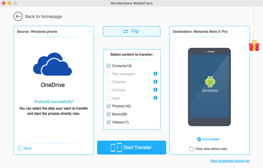Click the swap arrows icon on Flip
The height and width of the screenshot is (168, 263).
[126, 32]
